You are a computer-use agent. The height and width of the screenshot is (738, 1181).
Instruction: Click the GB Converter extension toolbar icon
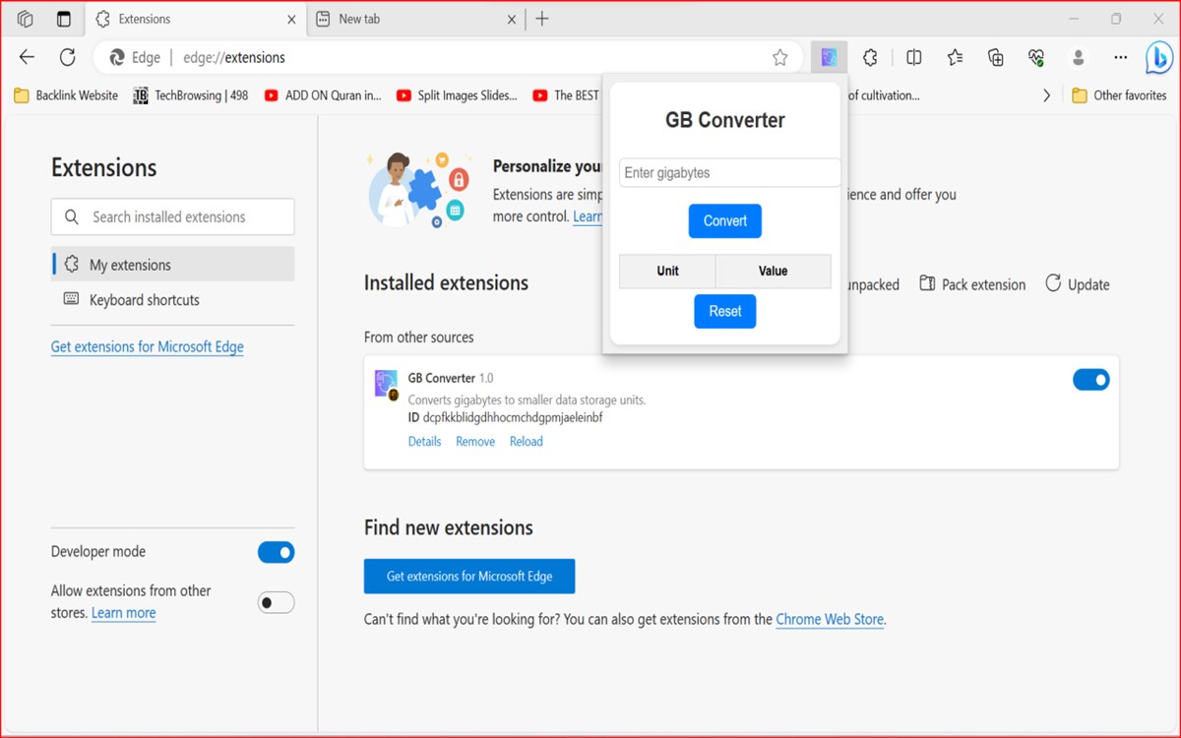[829, 57]
